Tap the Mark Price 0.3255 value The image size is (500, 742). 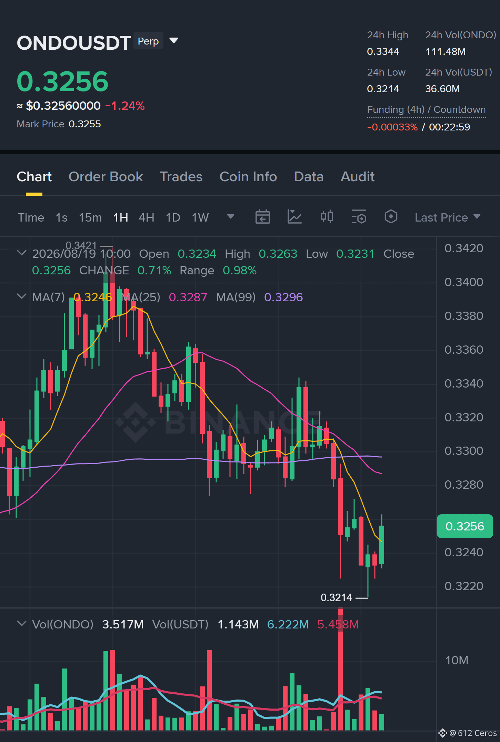point(85,124)
